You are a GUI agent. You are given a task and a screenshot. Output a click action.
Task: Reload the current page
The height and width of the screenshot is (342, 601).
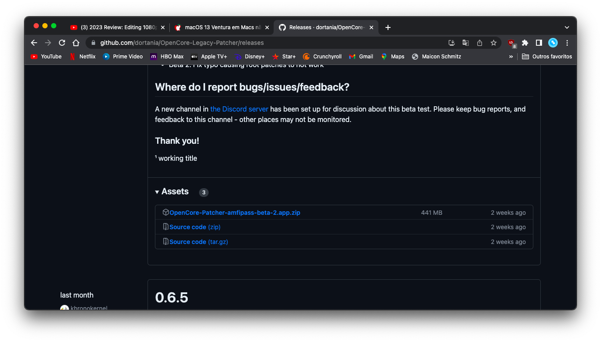[62, 43]
